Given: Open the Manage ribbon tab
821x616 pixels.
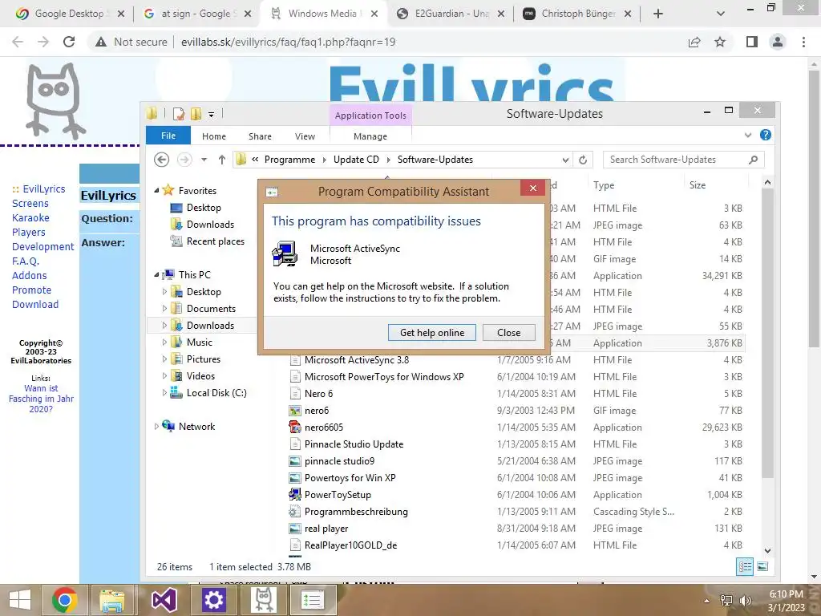Looking at the screenshot, I should pyautogui.click(x=370, y=136).
